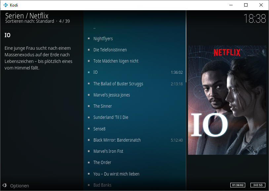Click the Serien / Netflix heading
The image size is (269, 191).
(27, 15)
